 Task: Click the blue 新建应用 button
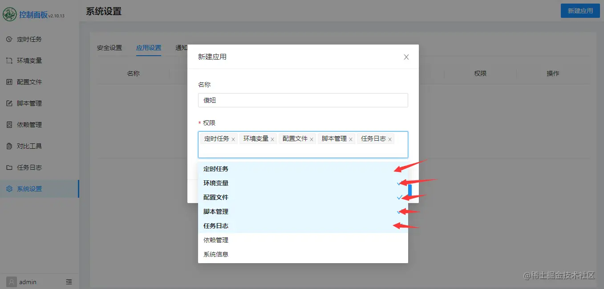[580, 11]
